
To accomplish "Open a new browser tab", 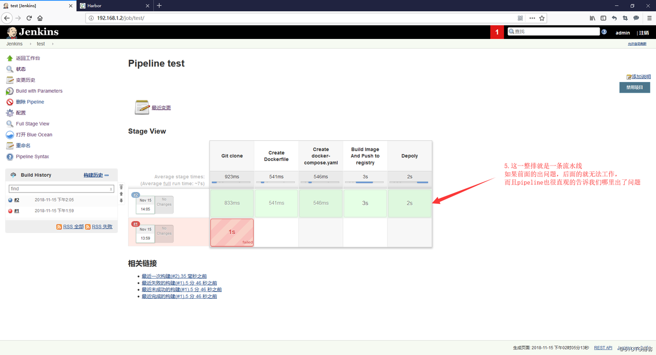I will (159, 6).
